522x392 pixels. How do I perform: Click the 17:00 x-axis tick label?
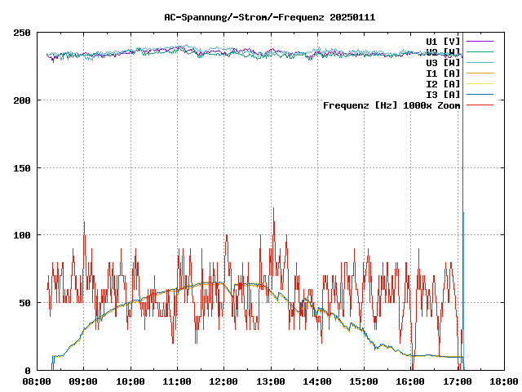pos(457,381)
